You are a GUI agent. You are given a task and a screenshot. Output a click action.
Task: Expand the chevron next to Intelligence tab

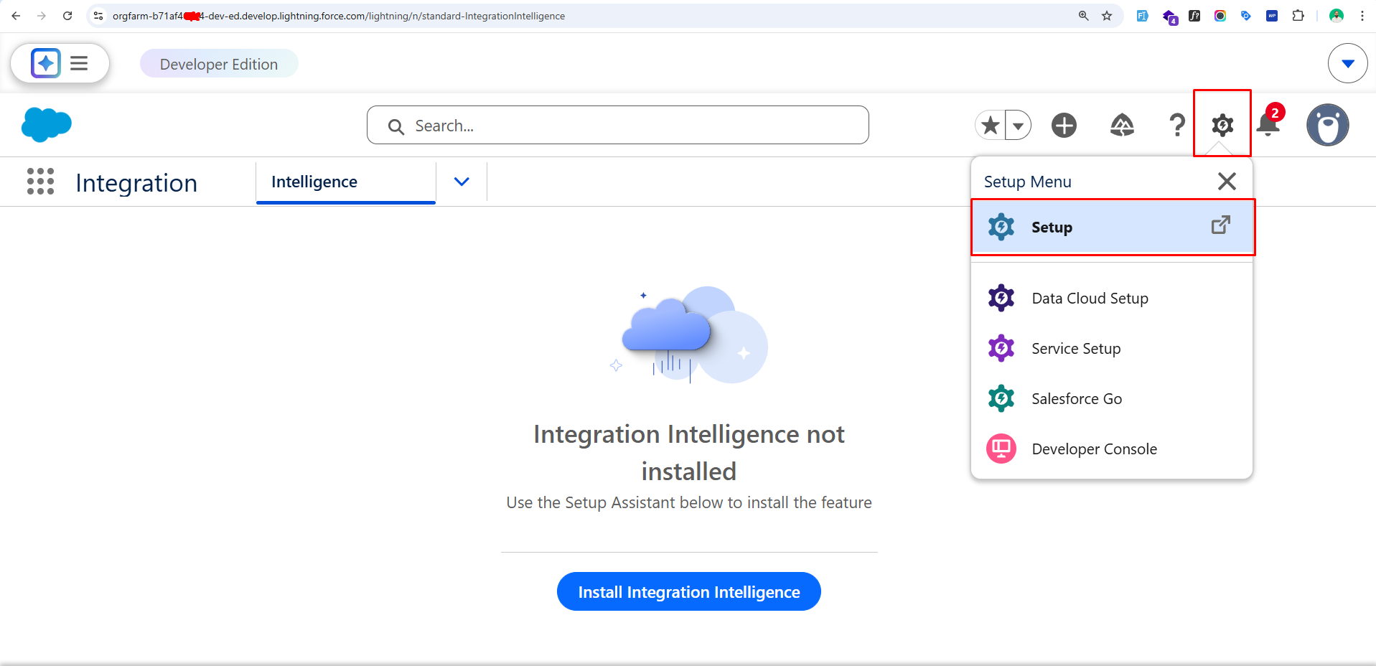point(461,182)
